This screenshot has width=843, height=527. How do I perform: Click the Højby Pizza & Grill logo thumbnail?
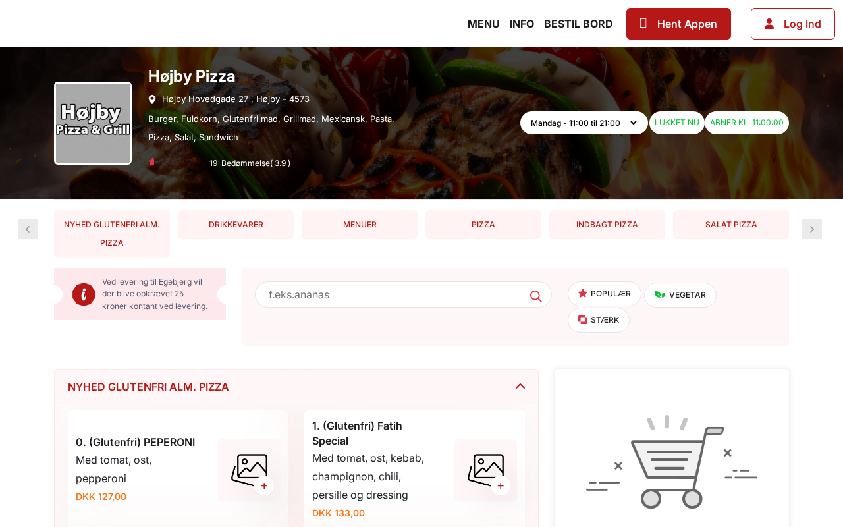(93, 123)
